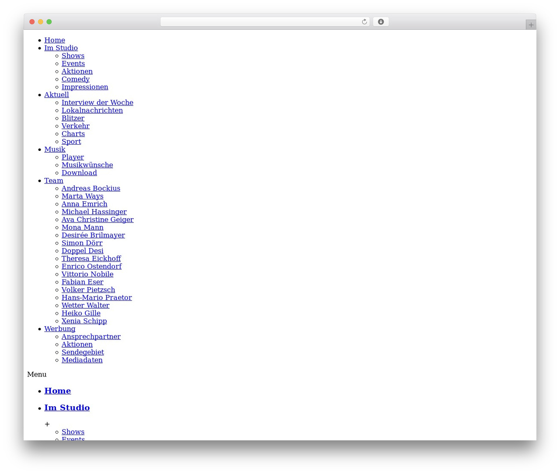Go to the Sport link
Screen dimensions: 560x474
pyautogui.click(x=71, y=142)
